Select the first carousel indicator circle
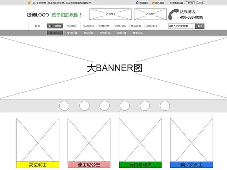The height and width of the screenshot is (170, 227). point(64,106)
